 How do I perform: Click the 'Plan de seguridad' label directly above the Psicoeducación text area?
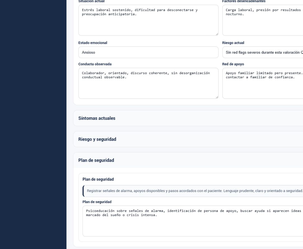tap(97, 202)
